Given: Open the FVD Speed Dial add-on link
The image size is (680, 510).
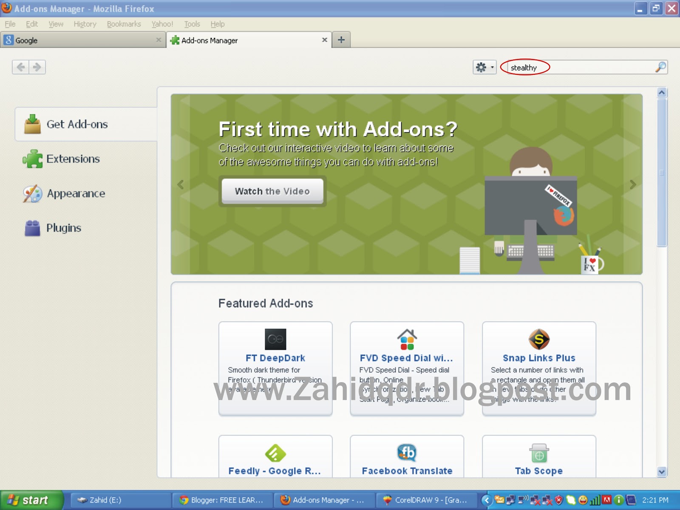Looking at the screenshot, I should pyautogui.click(x=406, y=358).
